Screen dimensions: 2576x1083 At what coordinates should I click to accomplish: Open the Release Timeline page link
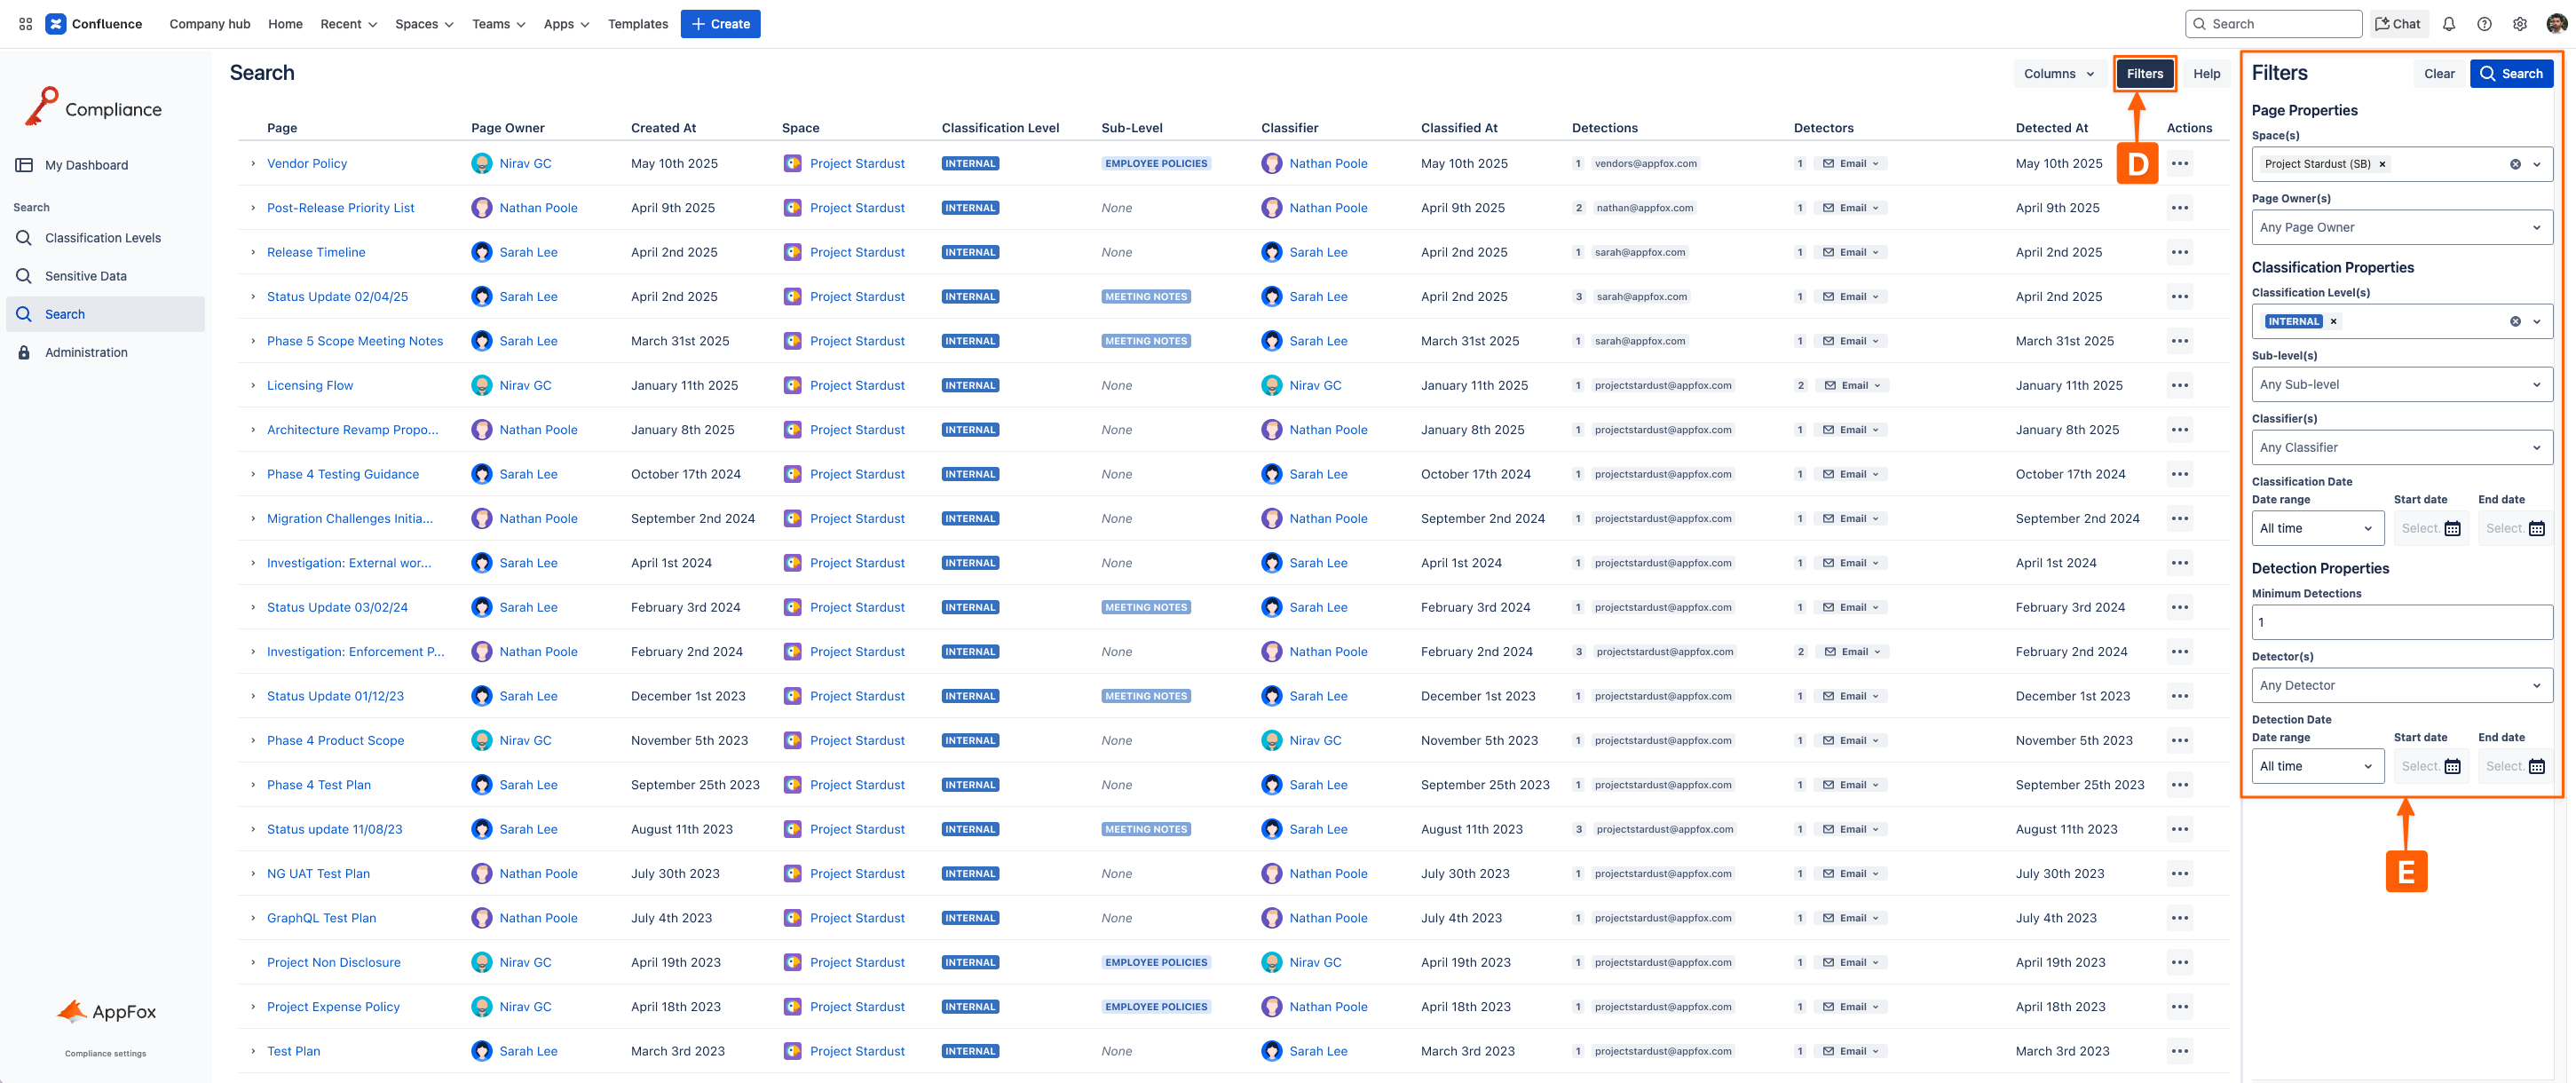[316, 253]
